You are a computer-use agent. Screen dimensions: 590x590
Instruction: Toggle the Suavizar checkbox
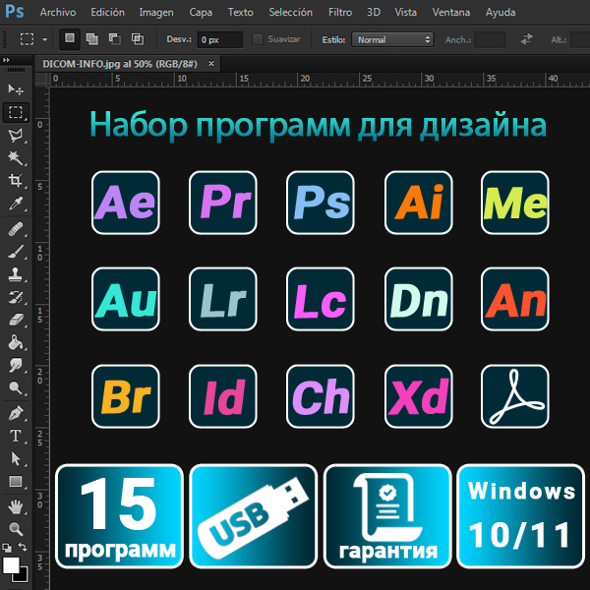coord(258,39)
